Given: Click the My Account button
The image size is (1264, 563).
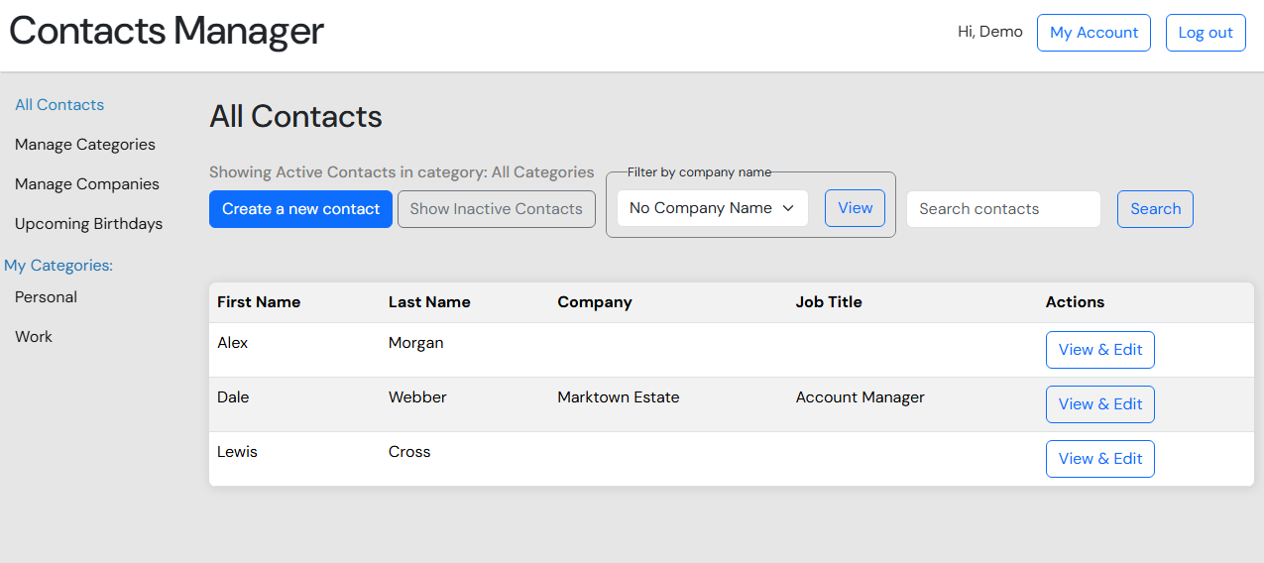Looking at the screenshot, I should [1093, 33].
